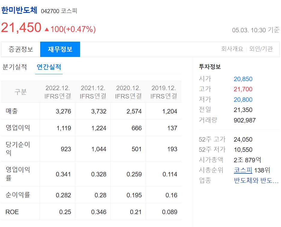
Task: Click 영업이익 value 1,119
Action: [x=64, y=128]
